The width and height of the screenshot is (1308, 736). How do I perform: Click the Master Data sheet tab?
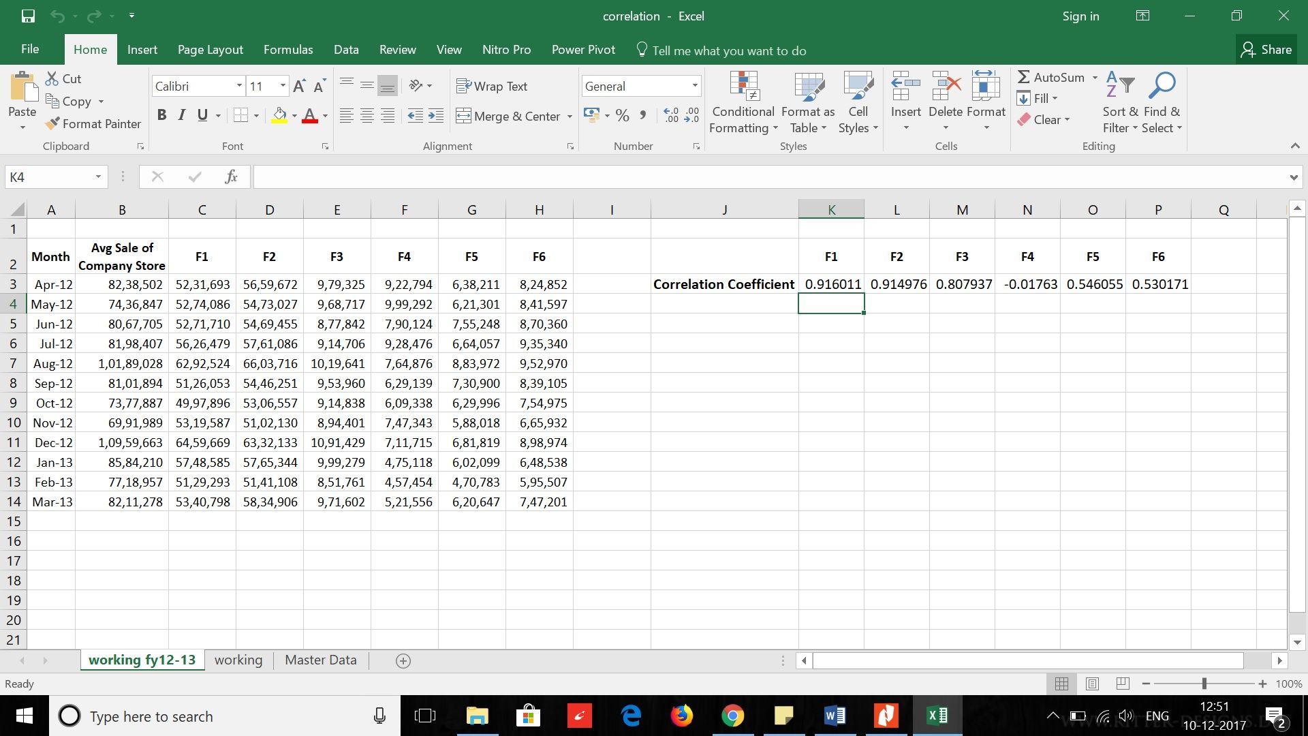[x=321, y=660]
